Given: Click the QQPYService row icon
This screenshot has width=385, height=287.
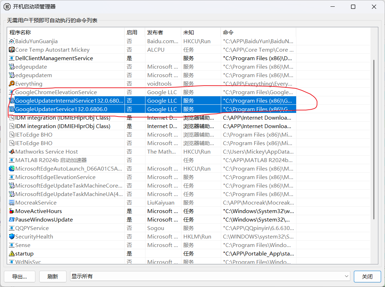Looking at the screenshot, I should (x=12, y=228).
